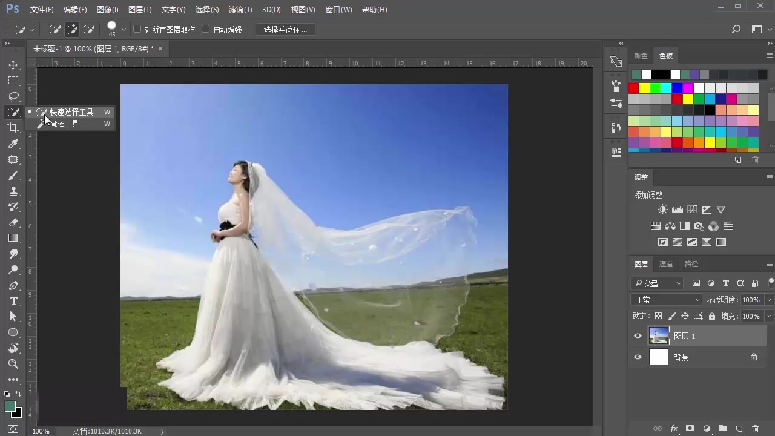Open the 滤镜 menu
Screen dimensions: 775x436
click(x=240, y=9)
